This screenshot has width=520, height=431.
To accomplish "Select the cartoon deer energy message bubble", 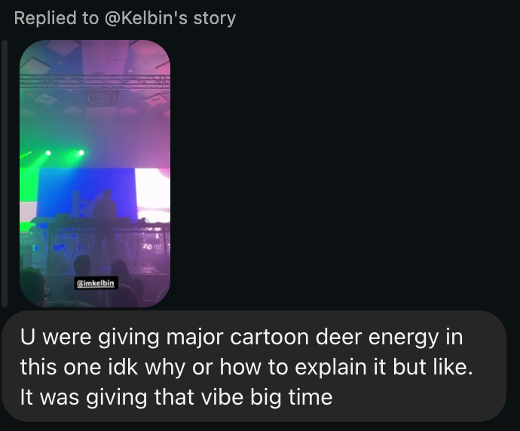I will [254, 366].
